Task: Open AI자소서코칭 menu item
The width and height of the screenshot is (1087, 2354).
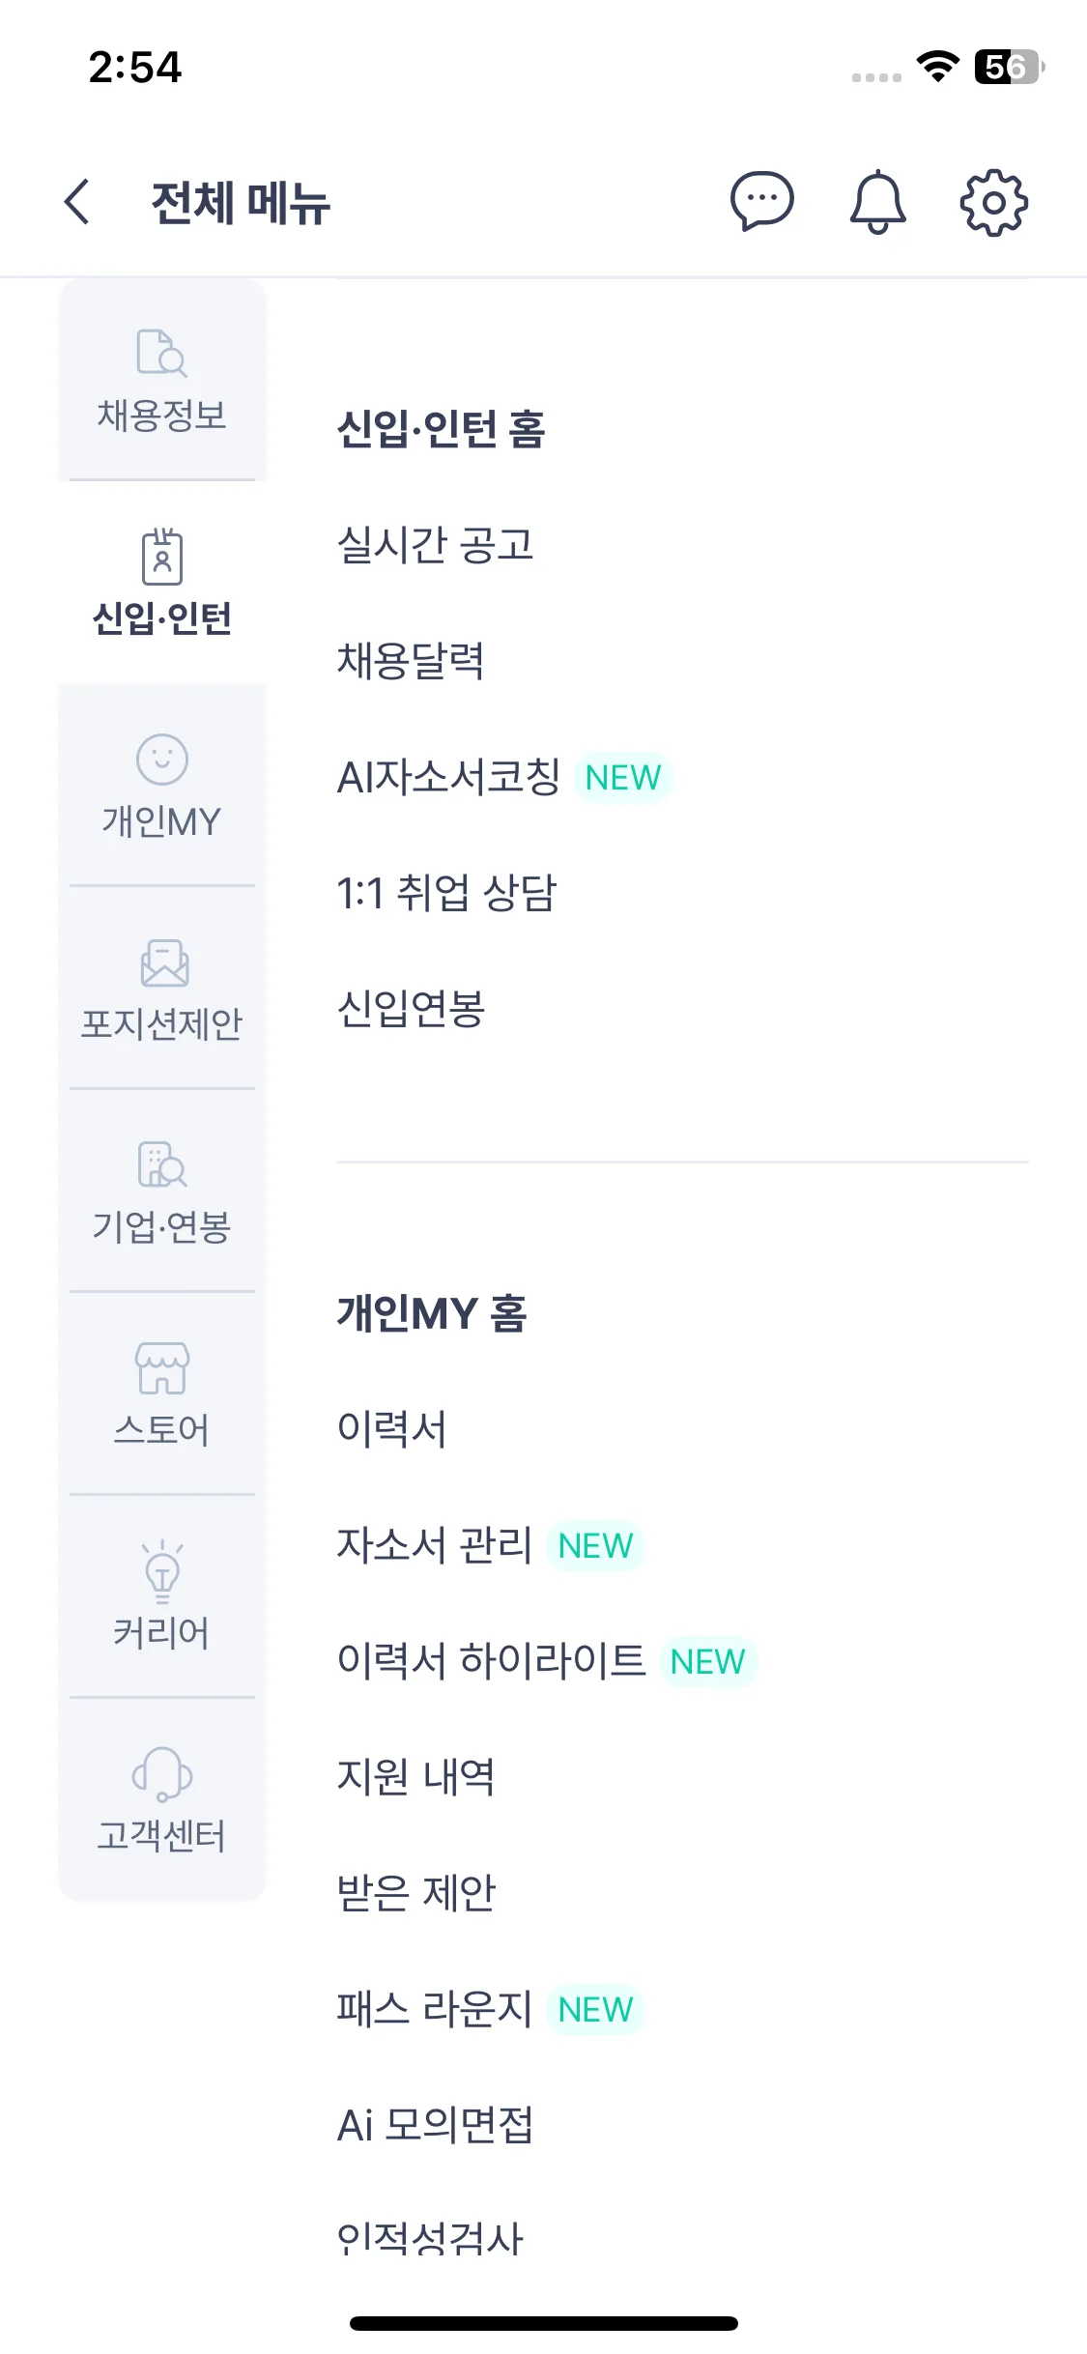Action: tap(448, 777)
